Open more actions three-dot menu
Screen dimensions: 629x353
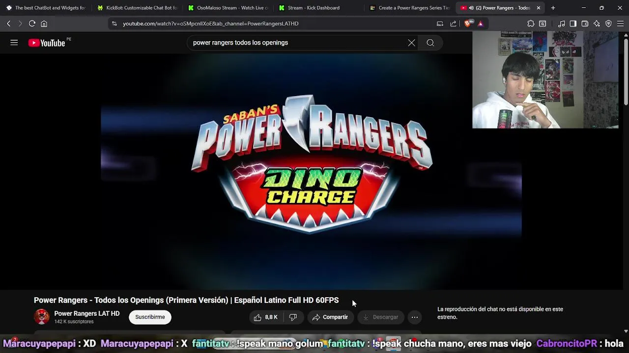(x=415, y=317)
